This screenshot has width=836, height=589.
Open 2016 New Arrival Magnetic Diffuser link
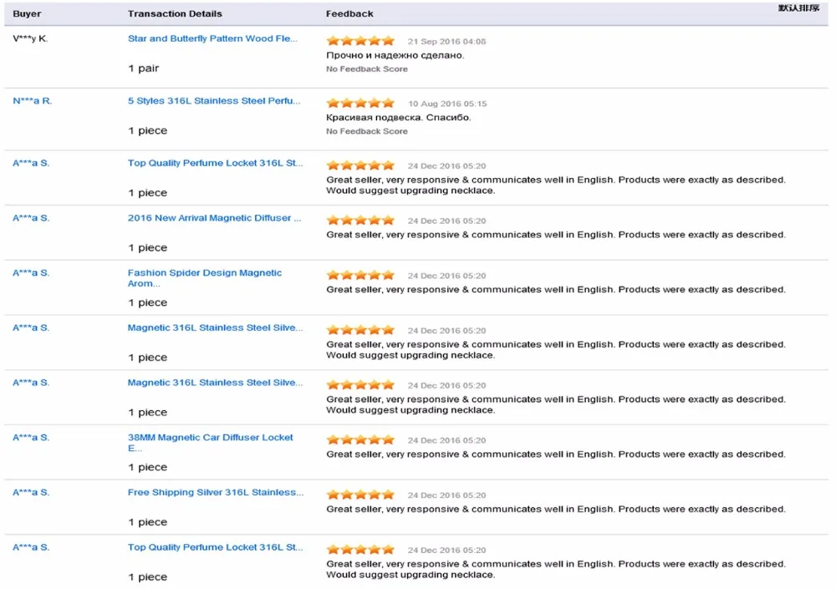pyautogui.click(x=214, y=218)
